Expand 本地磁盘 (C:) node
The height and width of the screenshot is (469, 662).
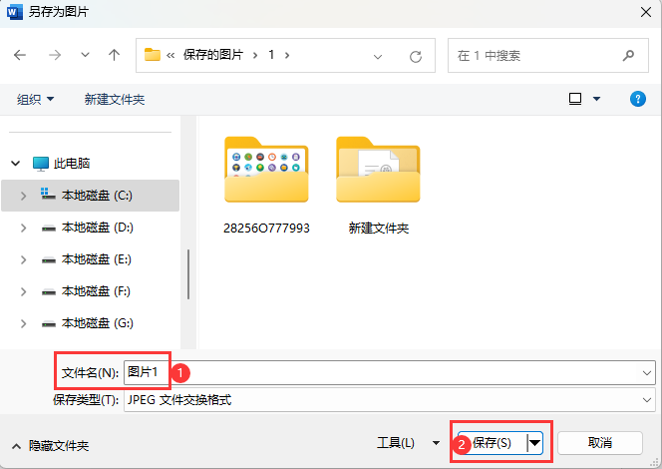pyautogui.click(x=23, y=196)
